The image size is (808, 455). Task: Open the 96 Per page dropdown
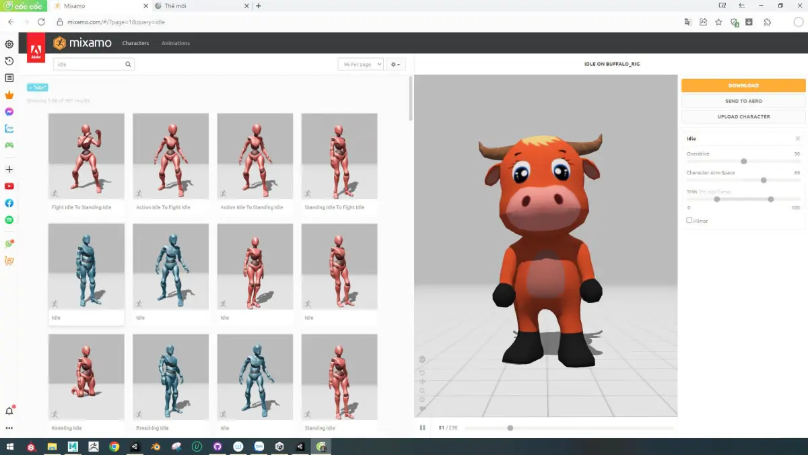pyautogui.click(x=361, y=65)
